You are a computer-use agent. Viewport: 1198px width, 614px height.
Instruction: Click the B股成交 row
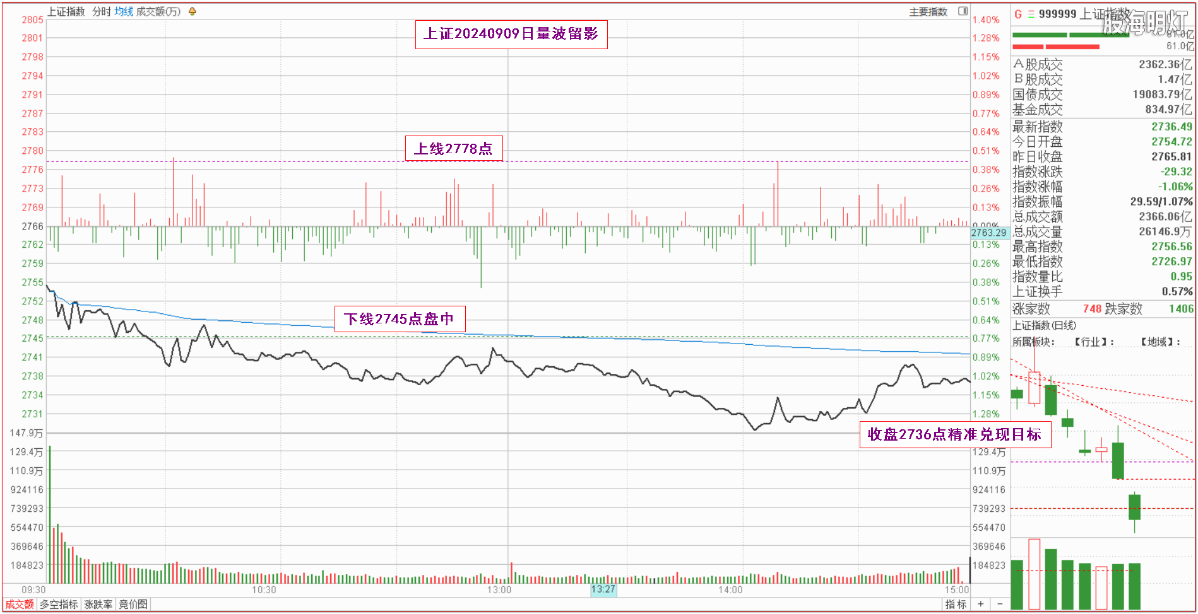pos(1103,79)
